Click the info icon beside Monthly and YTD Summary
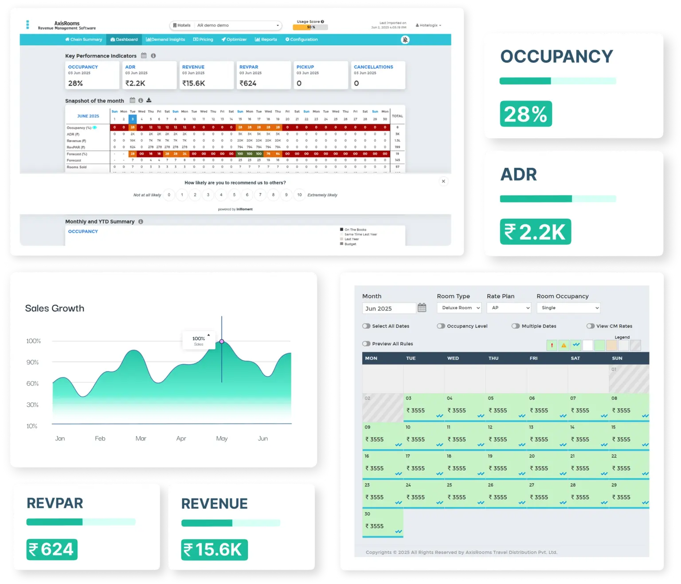Screen dimensions: 681x584 click(141, 222)
